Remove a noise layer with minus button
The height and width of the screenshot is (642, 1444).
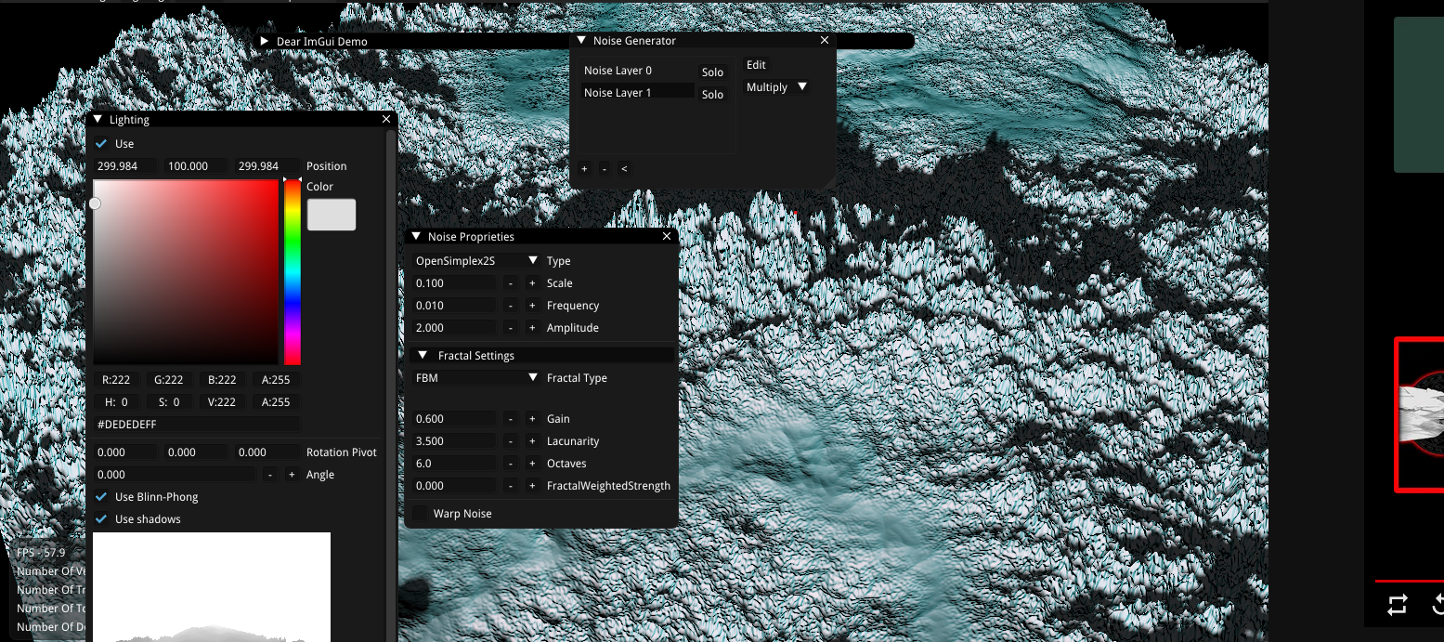point(605,169)
